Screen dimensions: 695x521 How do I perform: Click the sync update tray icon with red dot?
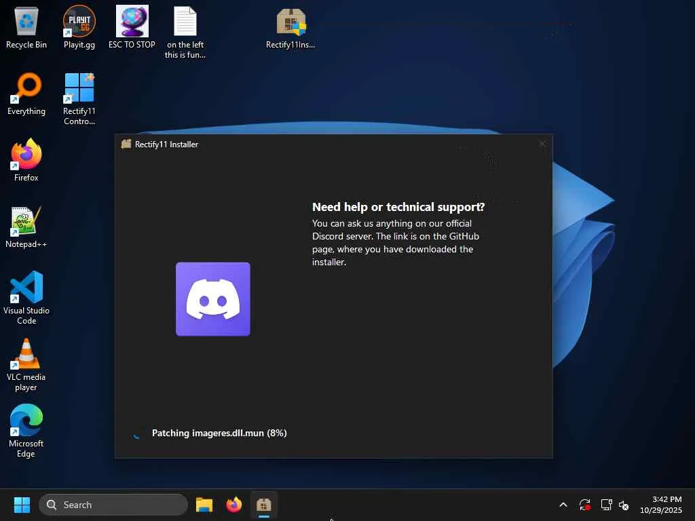[x=584, y=505]
